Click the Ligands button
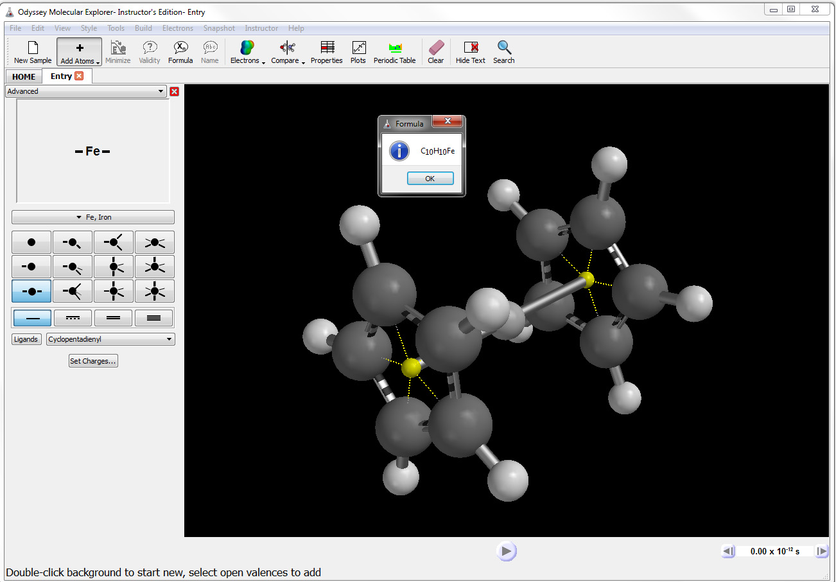Screen dimensions: 836x582 (x=26, y=339)
